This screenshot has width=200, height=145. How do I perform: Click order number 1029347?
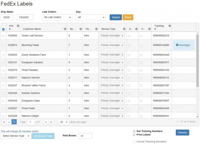[x=12, y=85]
